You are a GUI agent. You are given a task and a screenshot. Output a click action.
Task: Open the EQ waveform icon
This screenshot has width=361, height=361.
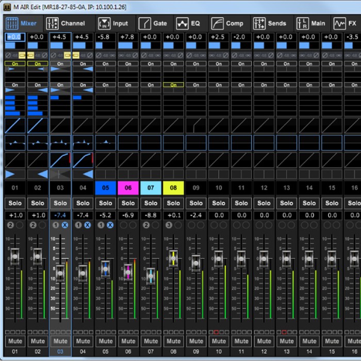point(182,23)
